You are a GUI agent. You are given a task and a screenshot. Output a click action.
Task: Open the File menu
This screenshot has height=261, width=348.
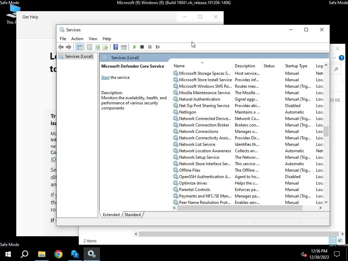click(x=63, y=39)
